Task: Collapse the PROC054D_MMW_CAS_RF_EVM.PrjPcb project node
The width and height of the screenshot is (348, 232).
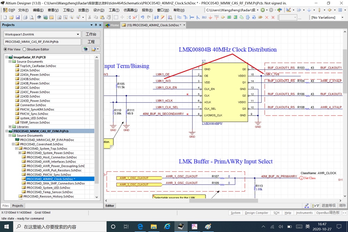Action: pyautogui.click(x=7, y=131)
